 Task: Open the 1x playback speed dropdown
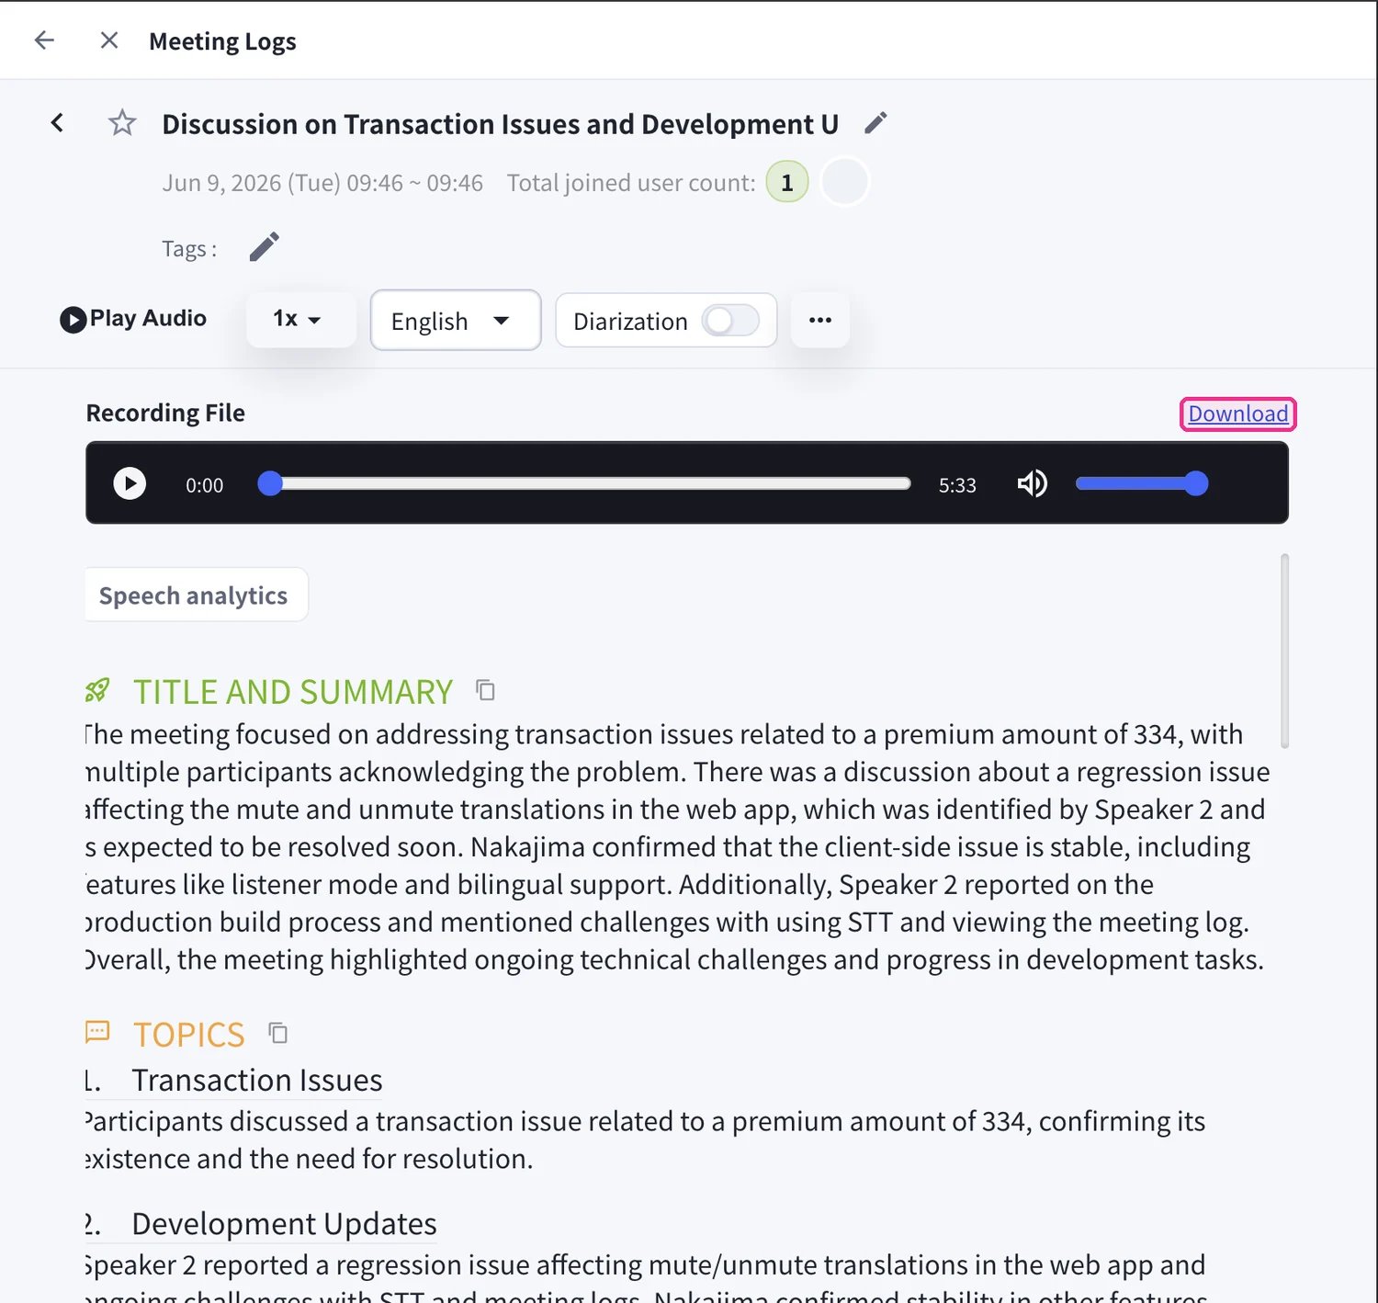(x=300, y=319)
